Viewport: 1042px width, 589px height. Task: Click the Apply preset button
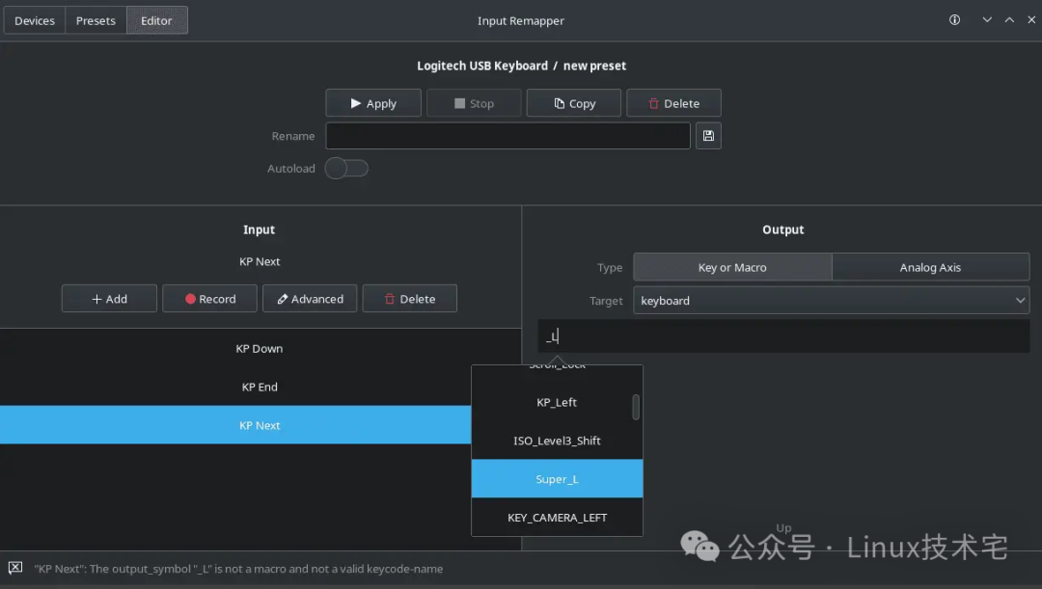pos(373,103)
